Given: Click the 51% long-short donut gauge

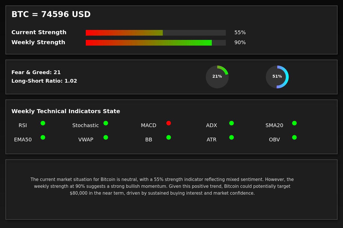Looking at the screenshot, I should [277, 77].
